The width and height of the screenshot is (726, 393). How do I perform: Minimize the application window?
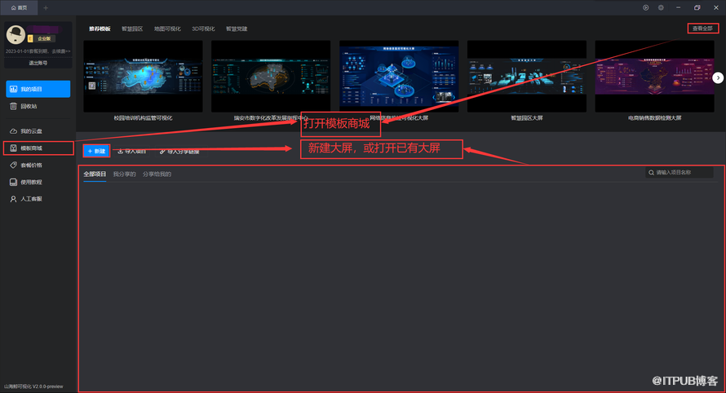coord(678,7)
